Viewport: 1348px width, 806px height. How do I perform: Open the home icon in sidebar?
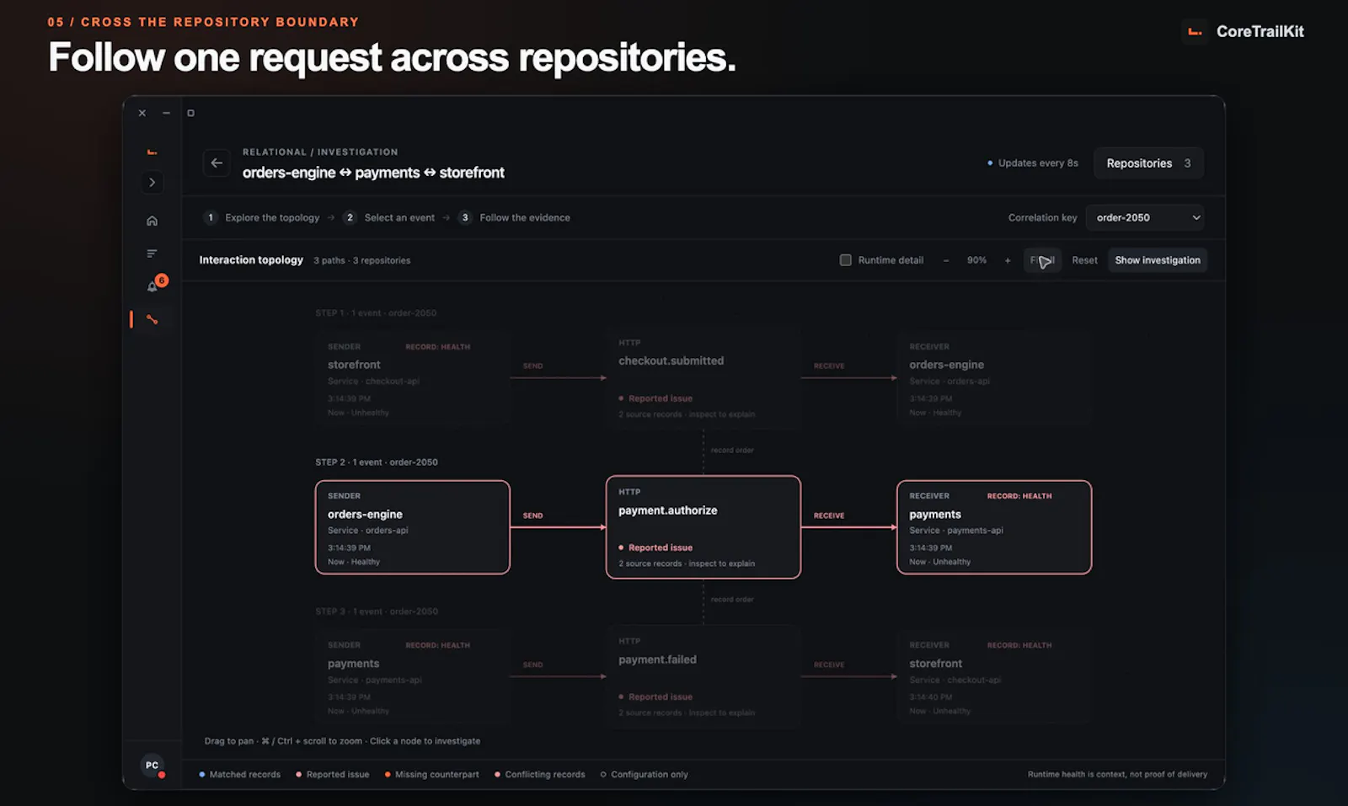[152, 221]
